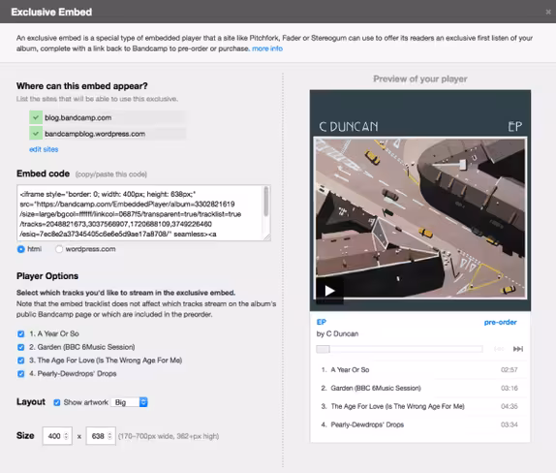Image resolution: width=556 pixels, height=473 pixels.
Task: Click green checkmark beside blog.bandcamp.com
Action: pos(36,117)
